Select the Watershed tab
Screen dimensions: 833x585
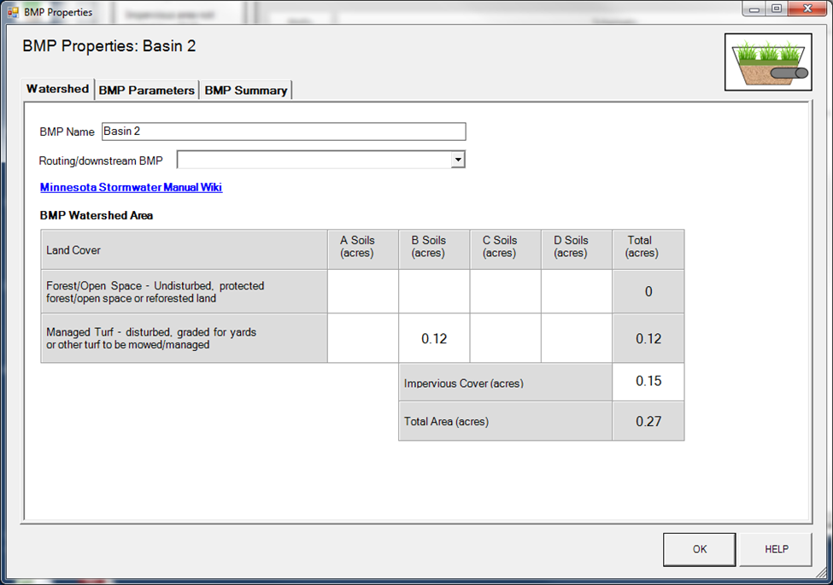tap(57, 89)
